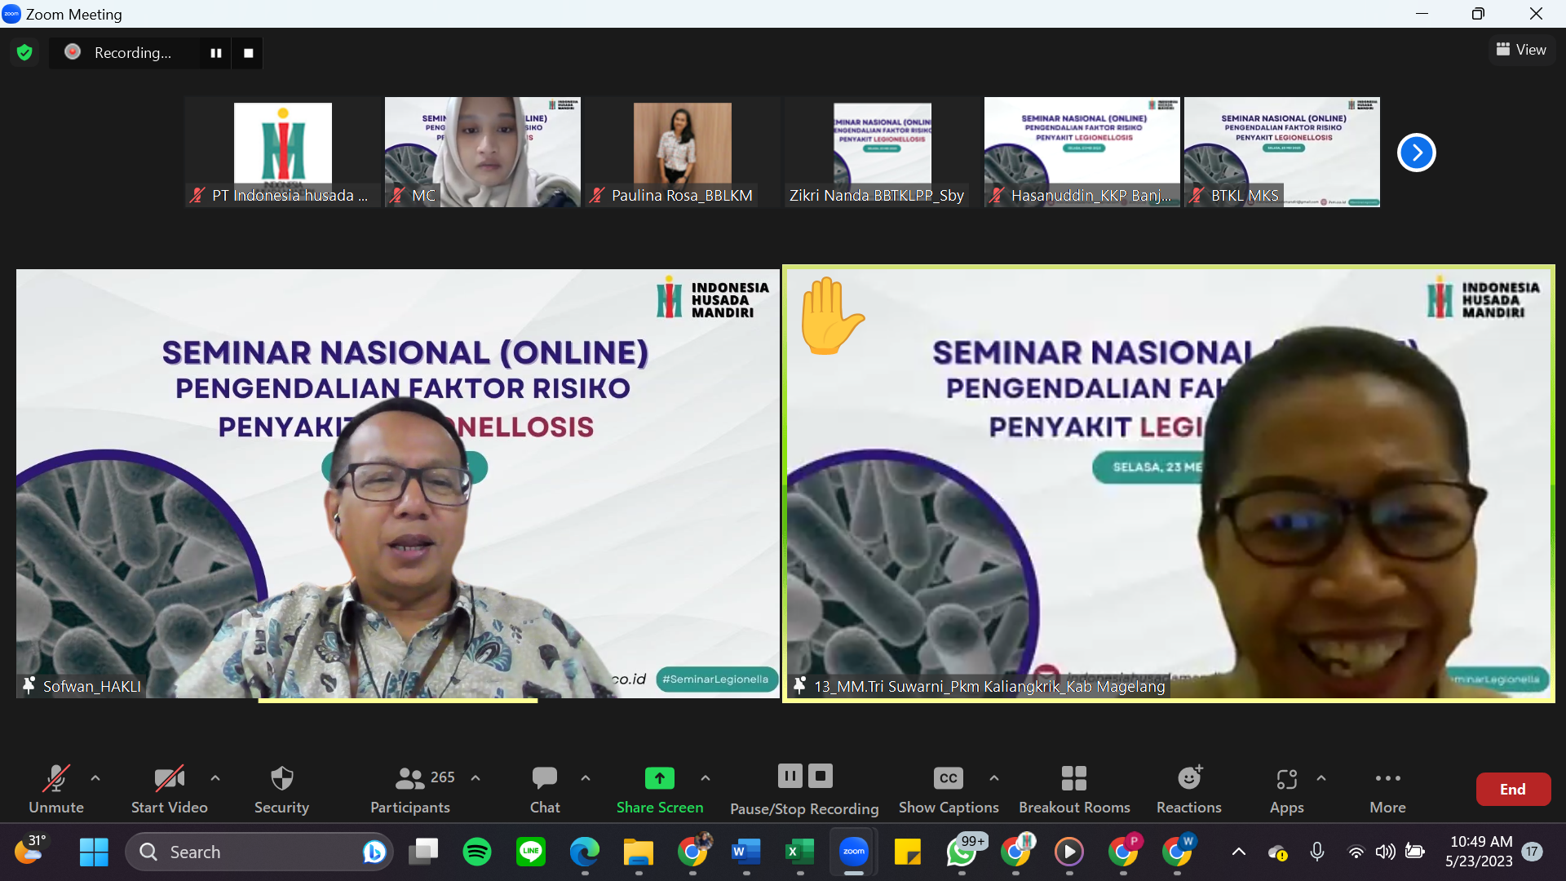End the meeting
Image resolution: width=1566 pixels, height=881 pixels.
pyautogui.click(x=1513, y=789)
